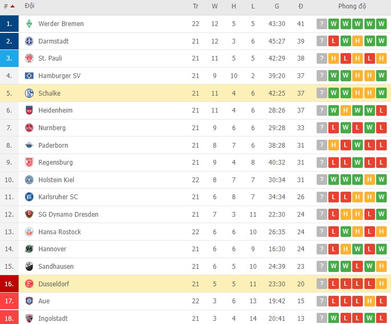Click rank 16 red position badge
Screen dimensions: 391x324
(9, 284)
